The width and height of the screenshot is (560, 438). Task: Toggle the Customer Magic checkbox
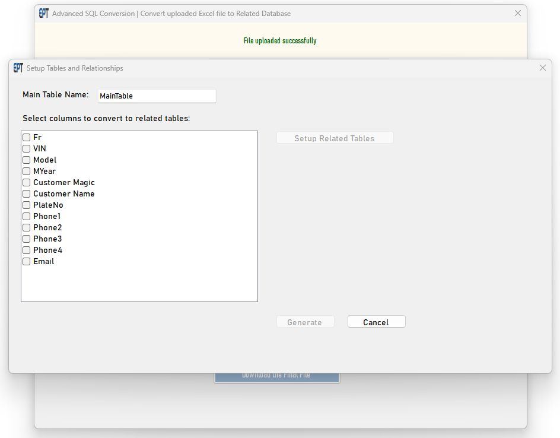(x=27, y=183)
